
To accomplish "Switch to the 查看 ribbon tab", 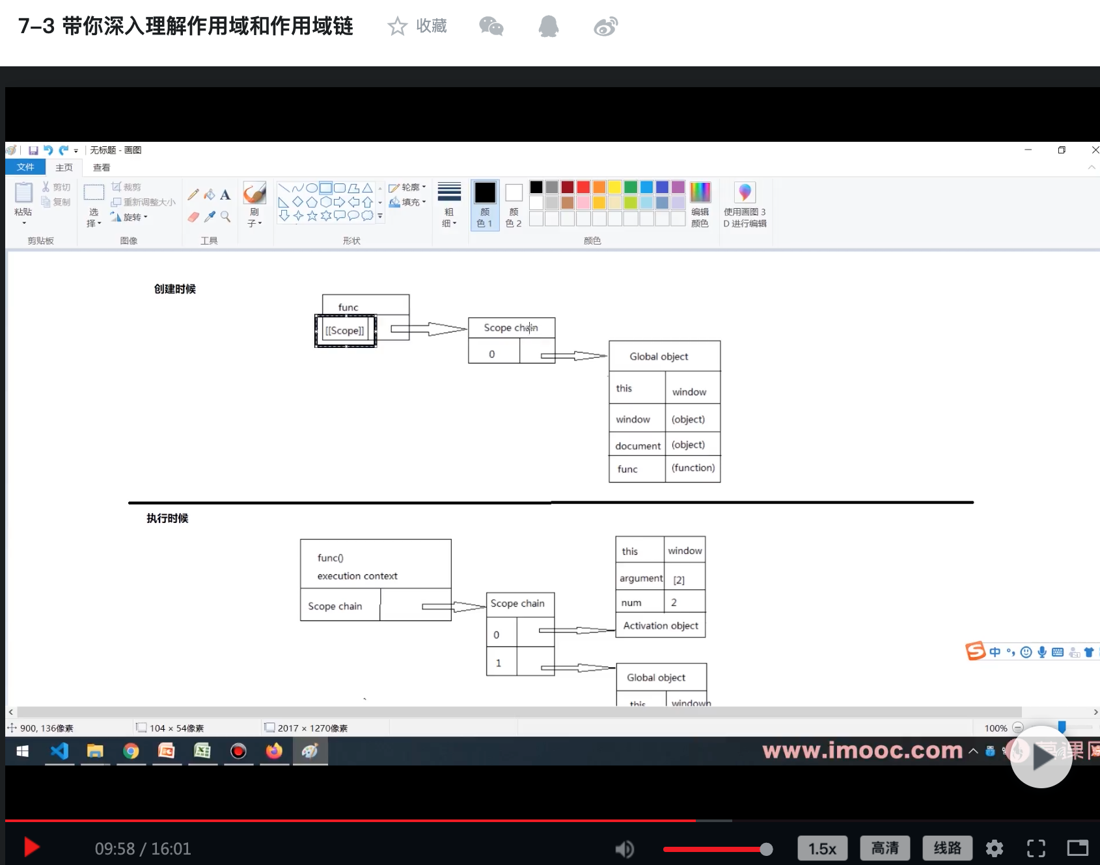I will pos(101,167).
